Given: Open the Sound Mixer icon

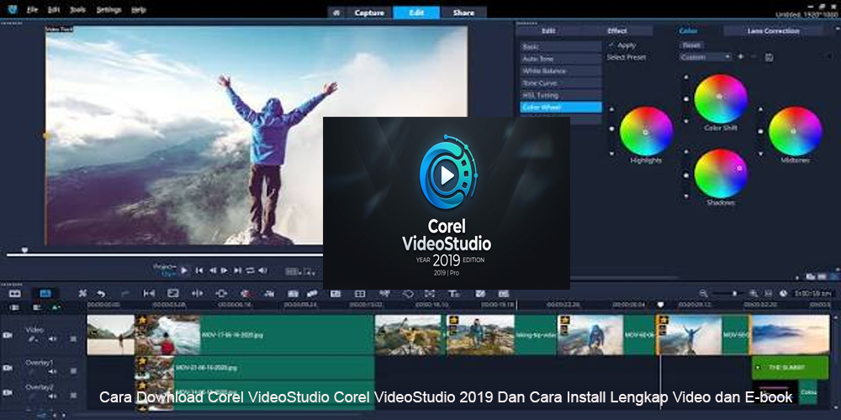Looking at the screenshot, I should click(269, 293).
